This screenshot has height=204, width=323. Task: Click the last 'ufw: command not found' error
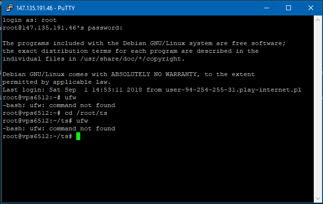point(59,129)
